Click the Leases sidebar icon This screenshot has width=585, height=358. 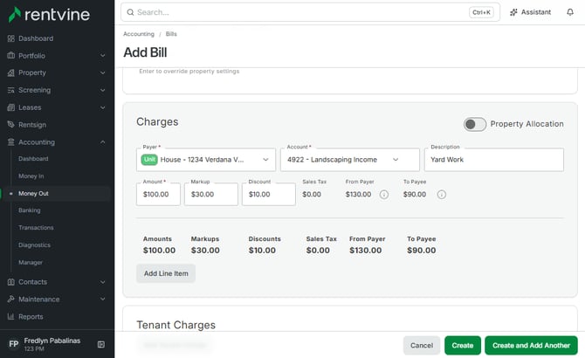pos(10,107)
